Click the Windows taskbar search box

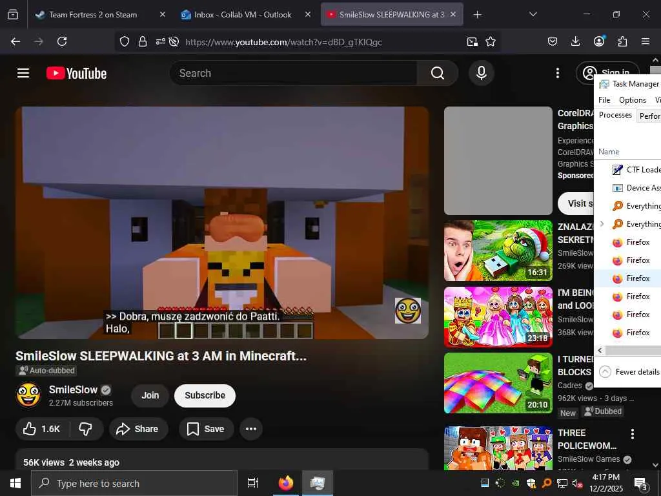[x=134, y=483]
